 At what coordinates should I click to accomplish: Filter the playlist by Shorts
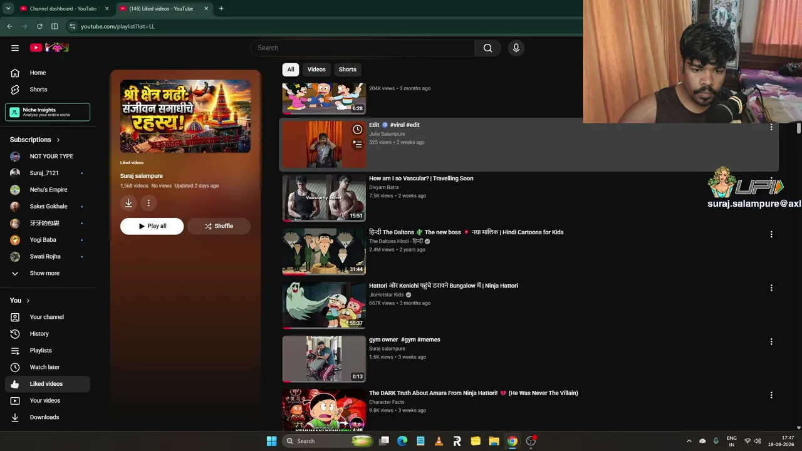[x=348, y=70]
